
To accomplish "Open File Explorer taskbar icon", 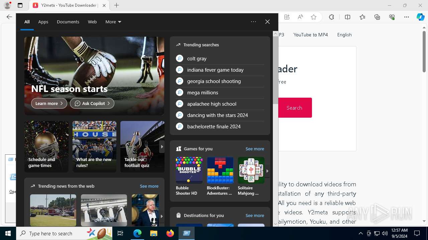I will 154,233.
